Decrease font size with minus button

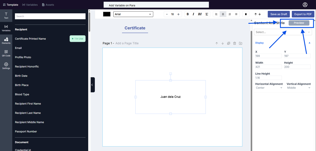[x=167, y=14]
